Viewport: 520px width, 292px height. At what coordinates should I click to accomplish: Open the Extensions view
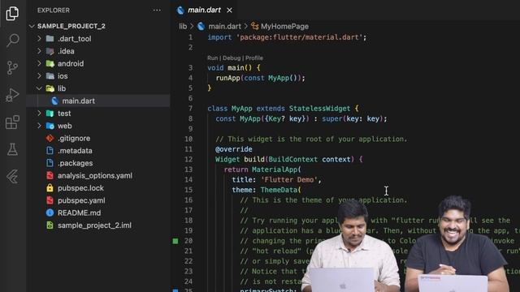(x=13, y=122)
